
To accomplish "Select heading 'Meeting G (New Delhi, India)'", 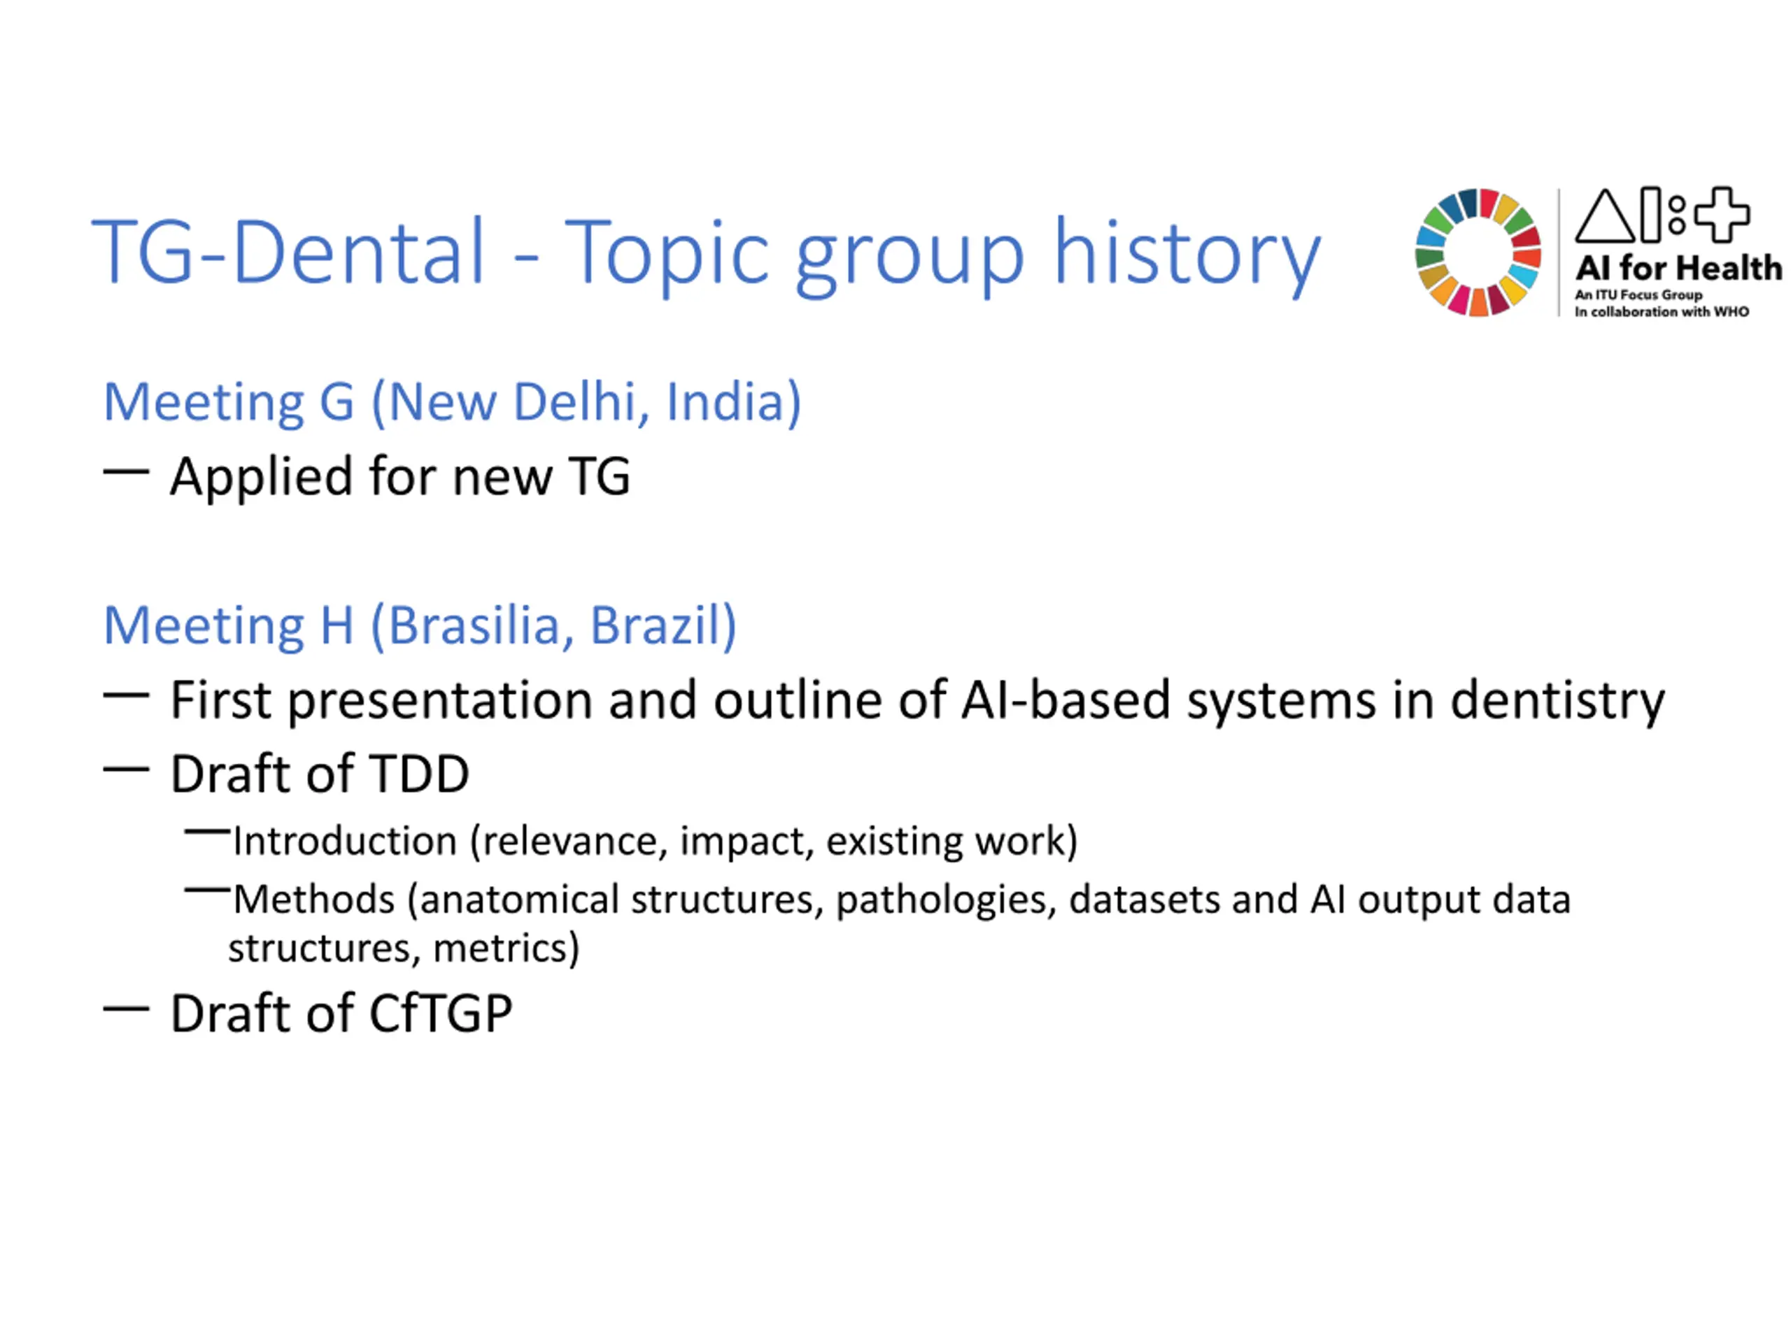I will coord(453,402).
